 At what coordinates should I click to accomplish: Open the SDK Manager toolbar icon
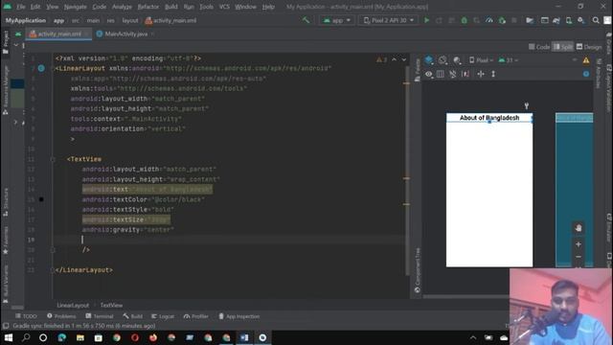coord(581,20)
